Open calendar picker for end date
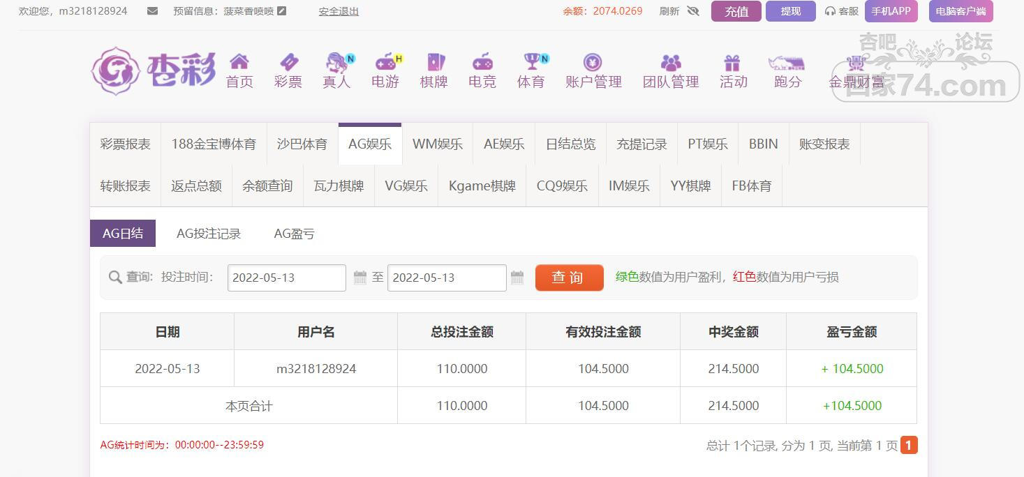Image resolution: width=1024 pixels, height=477 pixels. click(x=517, y=278)
